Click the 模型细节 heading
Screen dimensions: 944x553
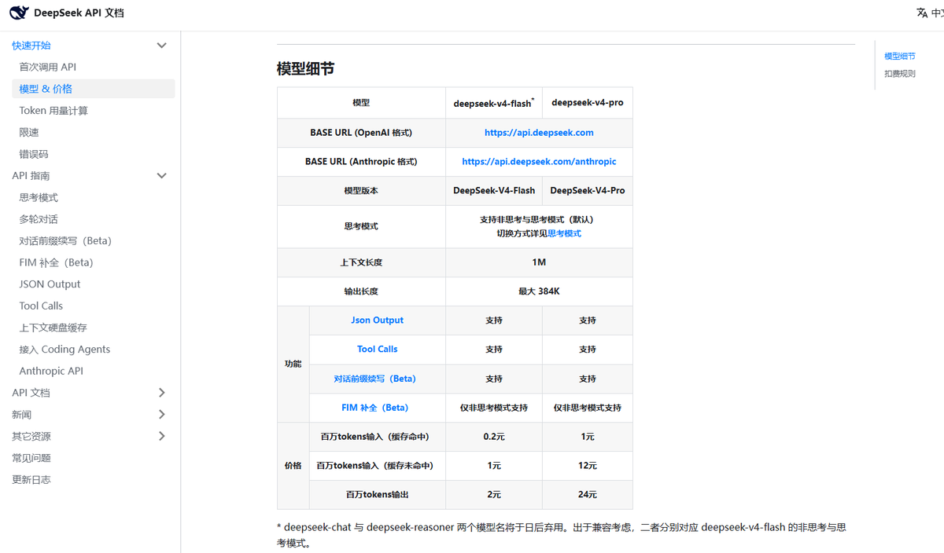(x=306, y=69)
